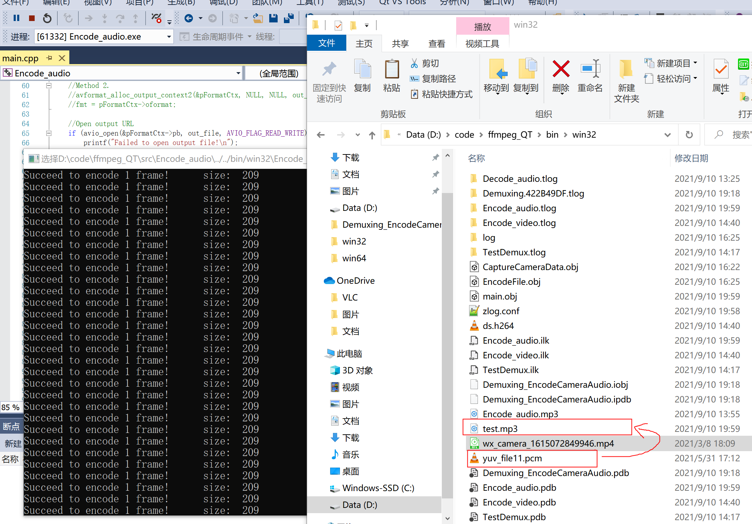Click the red Delete icon in ribbon
This screenshot has height=524, width=752.
click(561, 69)
